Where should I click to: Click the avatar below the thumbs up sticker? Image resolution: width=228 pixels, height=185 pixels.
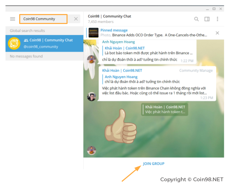coord(92,150)
